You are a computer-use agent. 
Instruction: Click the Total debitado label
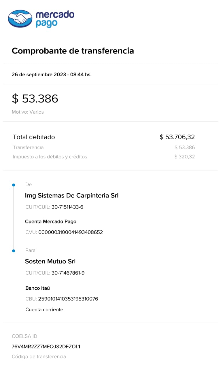[x=34, y=137]
